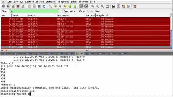Reset zoom to normal size
This screenshot has width=173, height=97.
[102, 6]
